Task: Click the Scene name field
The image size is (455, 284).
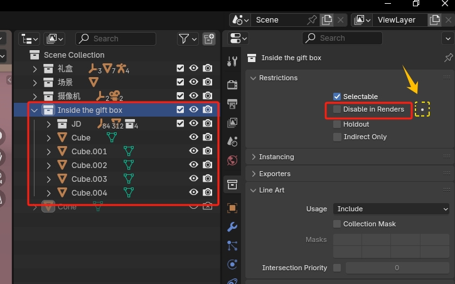Action: (x=280, y=20)
